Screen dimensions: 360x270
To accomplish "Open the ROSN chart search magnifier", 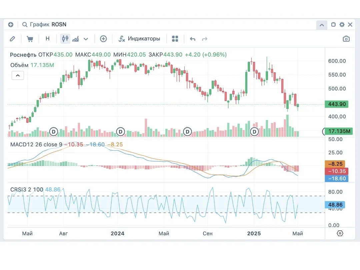I will click(x=25, y=25).
